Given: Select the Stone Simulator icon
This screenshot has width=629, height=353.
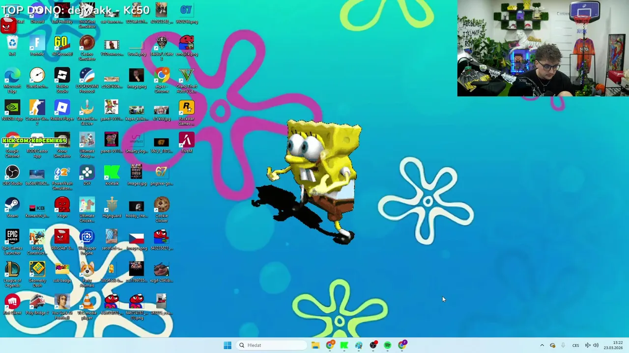Looking at the screenshot, I should coord(62,146).
